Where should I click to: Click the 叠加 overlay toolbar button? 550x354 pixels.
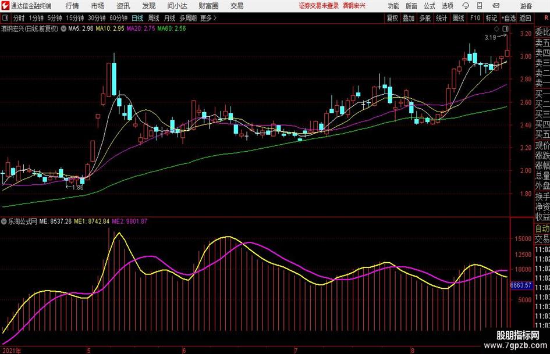click(409, 18)
